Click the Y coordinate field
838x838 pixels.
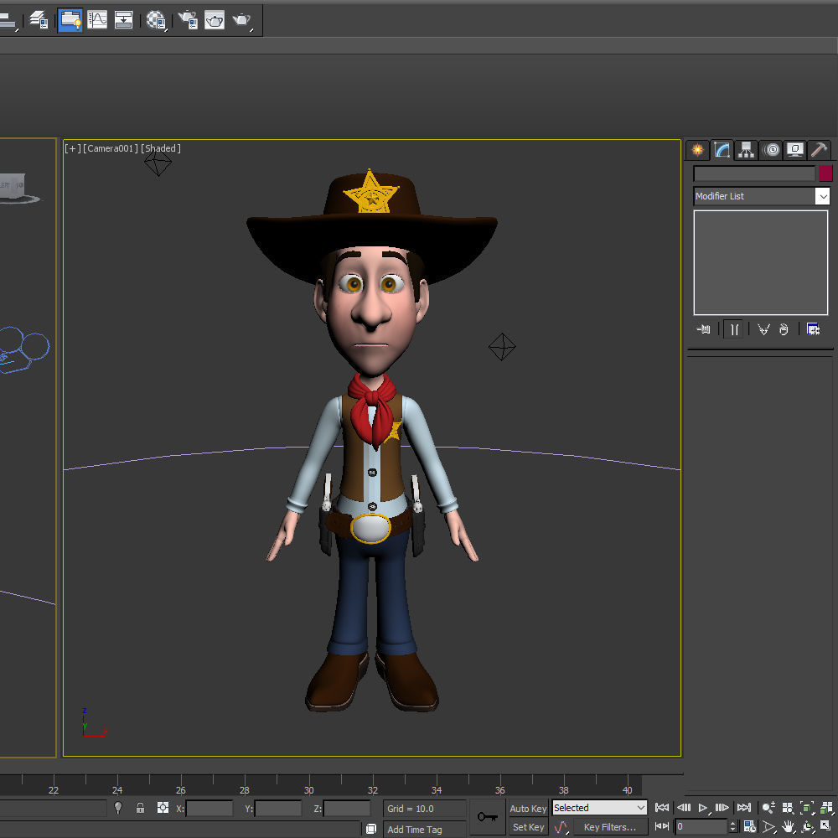(278, 808)
